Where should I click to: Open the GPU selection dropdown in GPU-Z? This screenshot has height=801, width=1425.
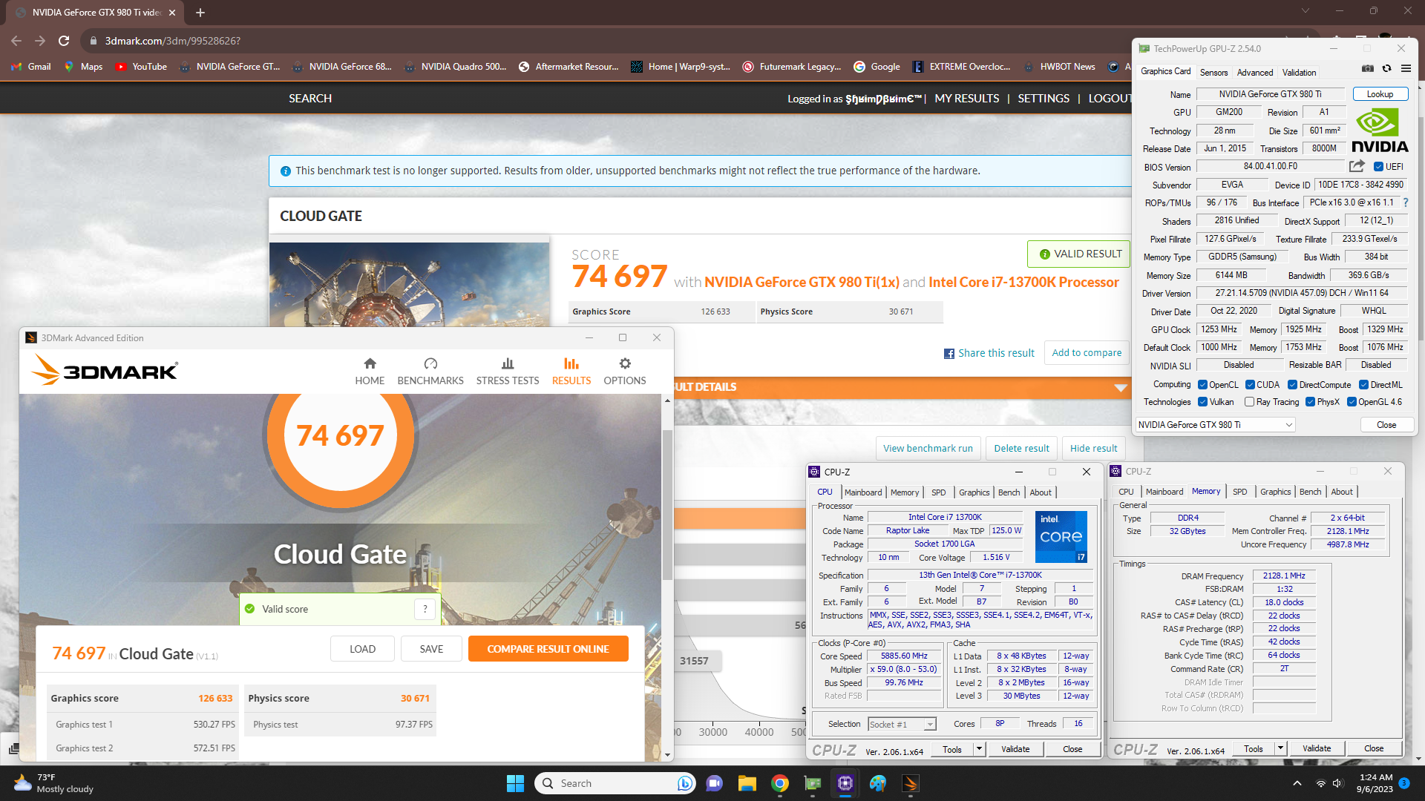[x=1215, y=425]
